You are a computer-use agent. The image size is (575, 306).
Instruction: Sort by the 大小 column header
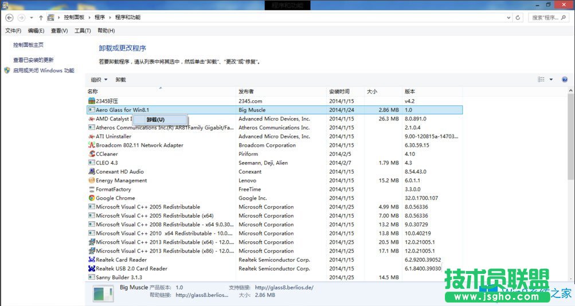coord(383,91)
